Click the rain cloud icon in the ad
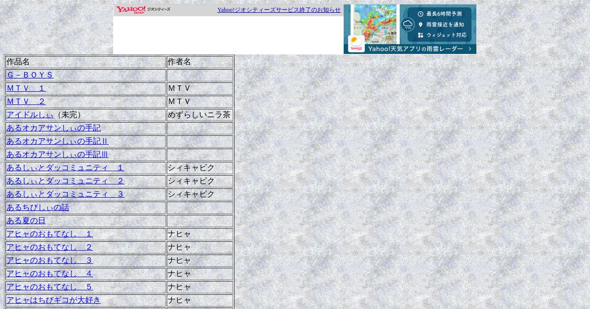Screen dimensions: 590x309 [408, 25]
